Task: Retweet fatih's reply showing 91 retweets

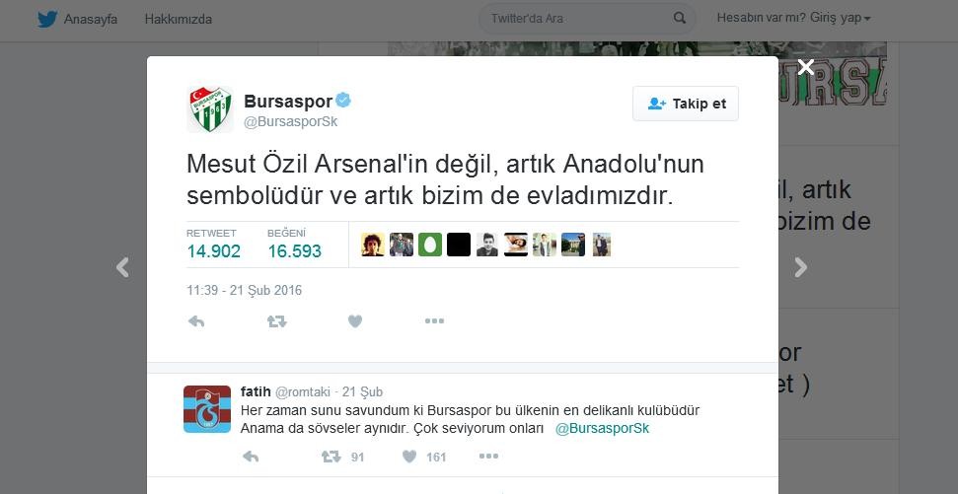Action: coord(342,457)
